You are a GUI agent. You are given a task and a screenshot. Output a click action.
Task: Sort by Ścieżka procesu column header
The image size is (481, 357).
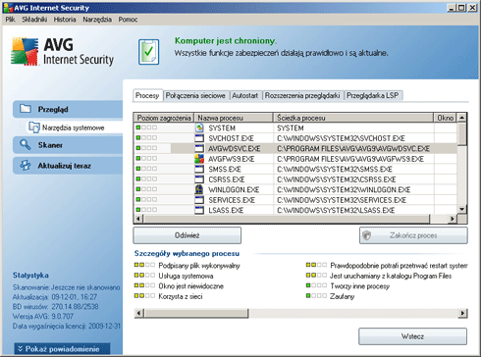pyautogui.click(x=353, y=118)
